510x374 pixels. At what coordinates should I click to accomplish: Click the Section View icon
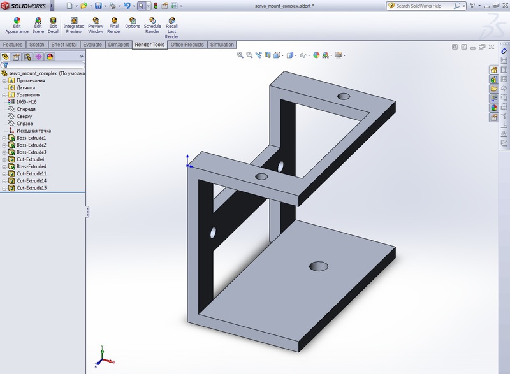click(x=268, y=55)
